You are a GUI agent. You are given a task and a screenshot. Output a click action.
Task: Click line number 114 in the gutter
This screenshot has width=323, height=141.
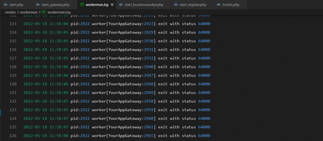pos(13,32)
